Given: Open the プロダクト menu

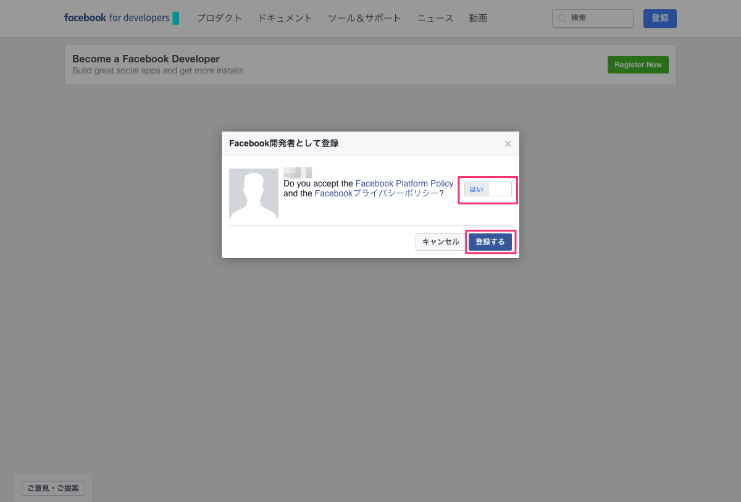Looking at the screenshot, I should click(x=219, y=19).
